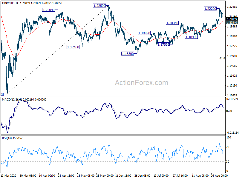Viewport: 239px width, 179px height.
Task: Click the RSI 70 level label
Action: (x=228, y=147)
